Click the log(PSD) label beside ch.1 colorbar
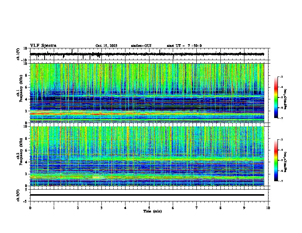Viewport: 302px width, 233px height. 285,99
